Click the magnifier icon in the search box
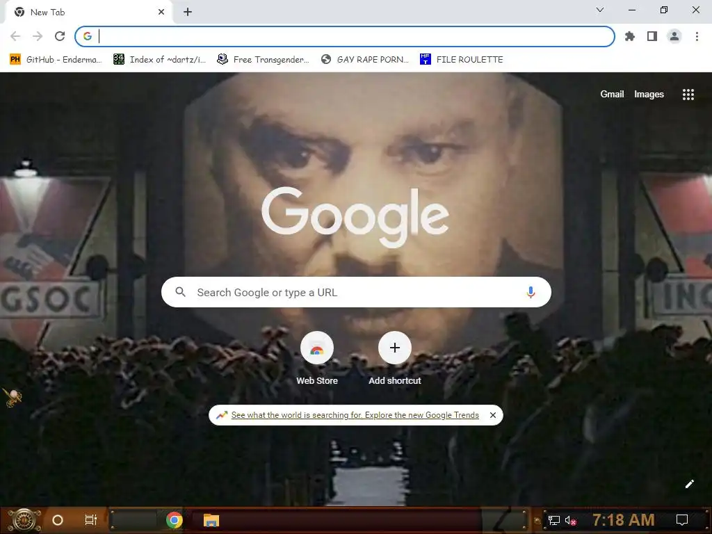712x534 pixels. pyautogui.click(x=180, y=292)
